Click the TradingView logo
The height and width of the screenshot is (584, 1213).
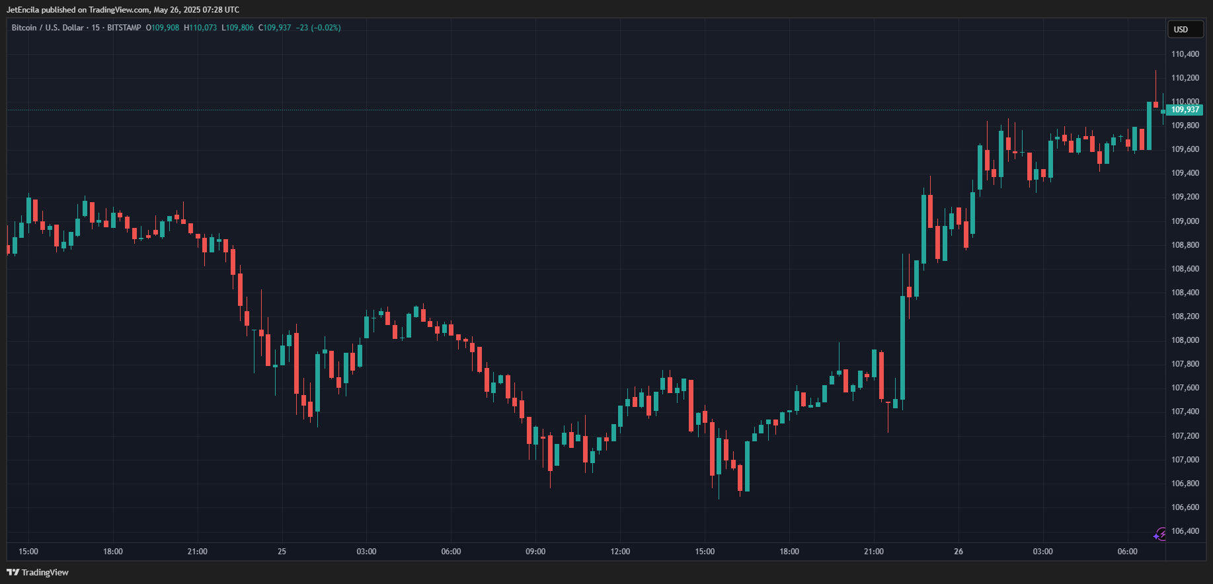click(x=38, y=572)
